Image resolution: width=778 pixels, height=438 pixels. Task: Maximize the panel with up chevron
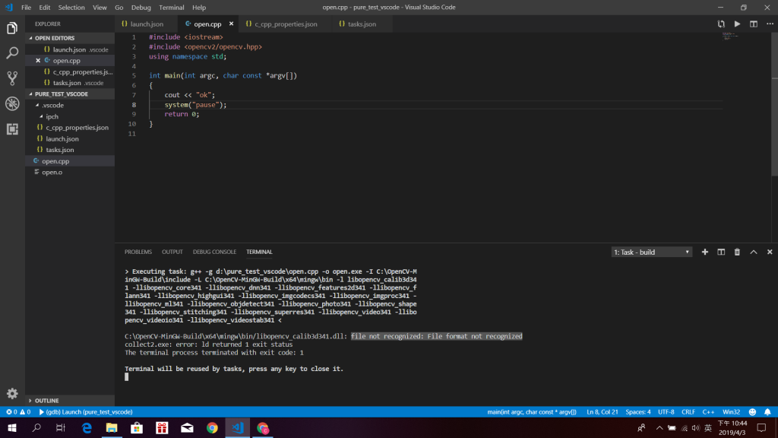pos(753,252)
